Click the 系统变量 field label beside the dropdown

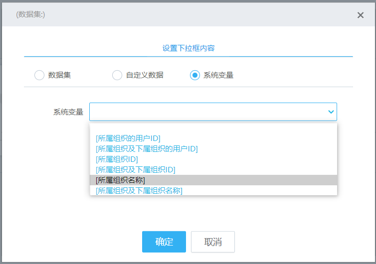(x=68, y=112)
